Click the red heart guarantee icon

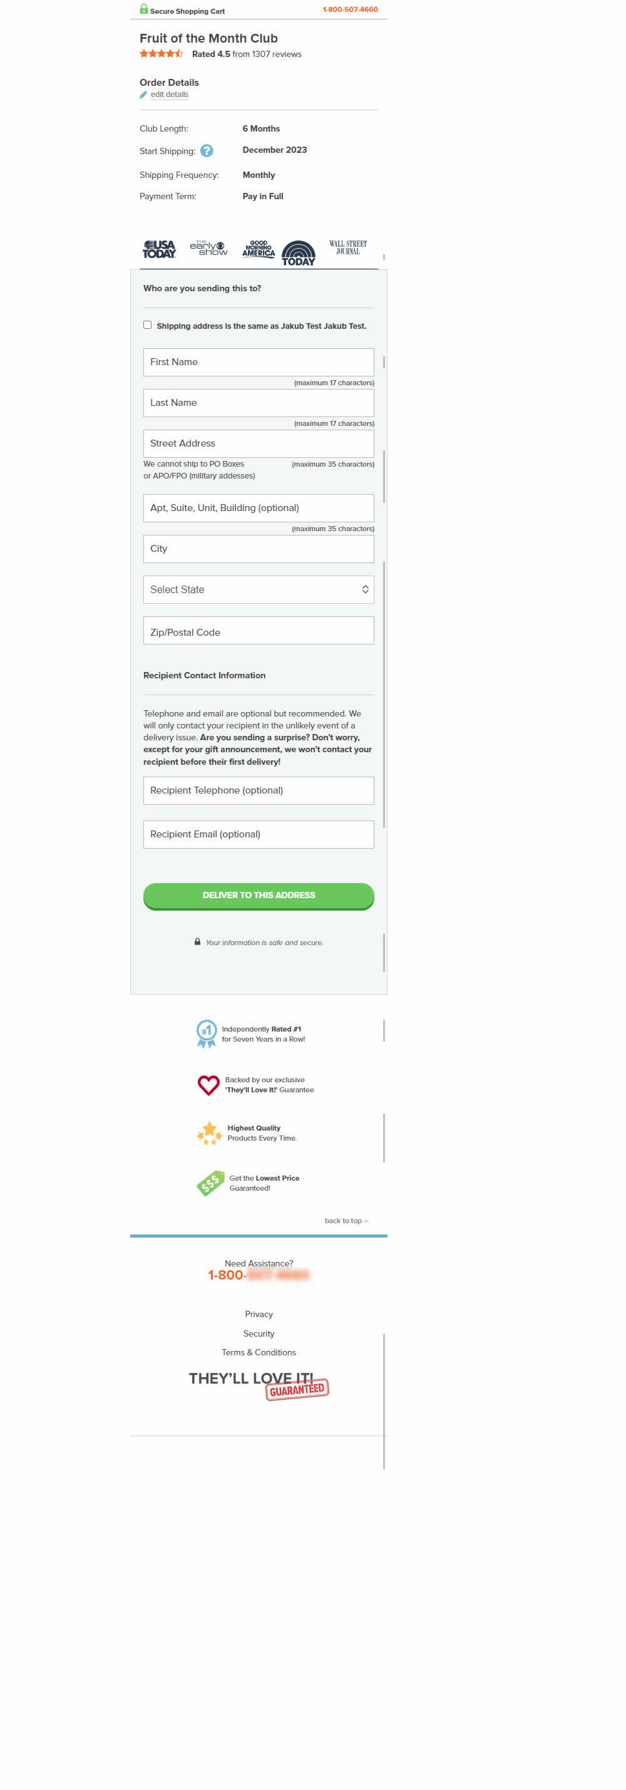pos(208,1085)
